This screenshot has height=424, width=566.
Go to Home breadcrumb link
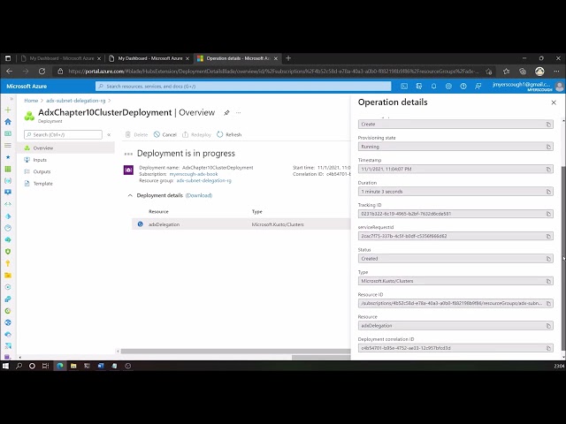31,101
